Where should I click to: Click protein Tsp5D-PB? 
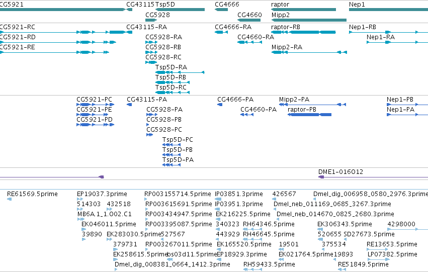[172, 155]
